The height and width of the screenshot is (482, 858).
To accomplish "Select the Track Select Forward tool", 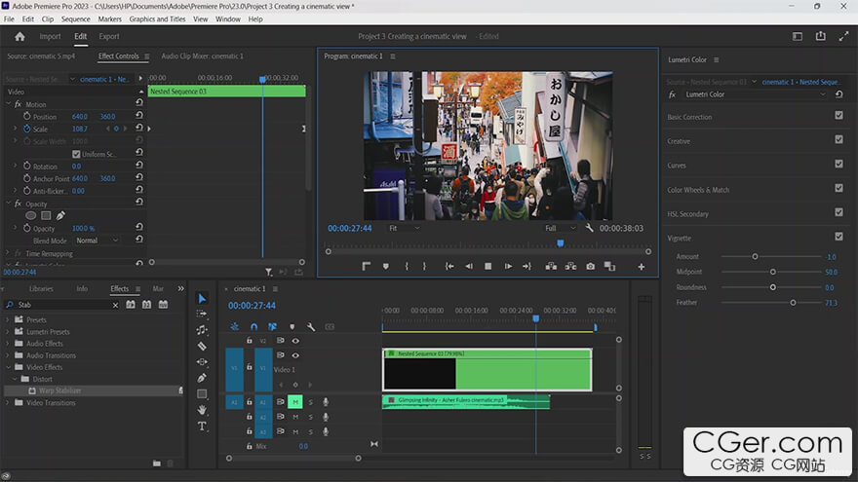I will point(202,314).
